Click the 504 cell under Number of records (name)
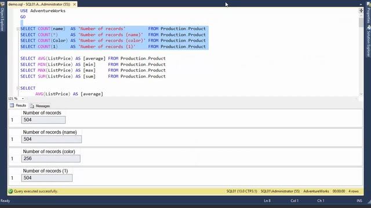This screenshot has width=371, height=208. click(x=52, y=139)
